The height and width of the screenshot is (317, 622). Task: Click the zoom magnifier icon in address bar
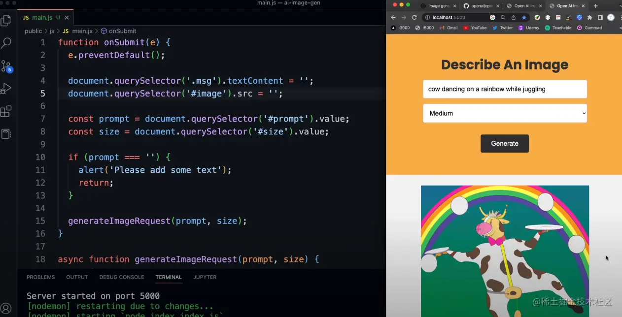pos(503,17)
